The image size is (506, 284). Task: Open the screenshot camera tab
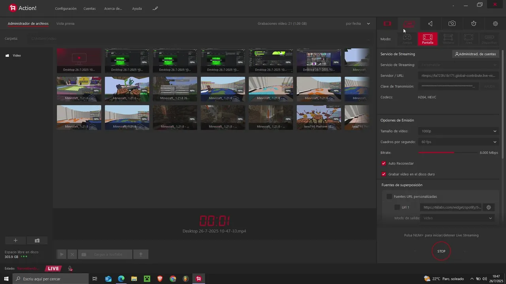(x=452, y=24)
